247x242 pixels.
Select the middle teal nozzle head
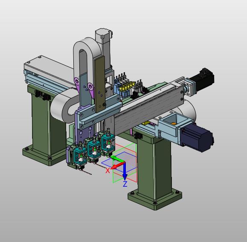point(94,149)
